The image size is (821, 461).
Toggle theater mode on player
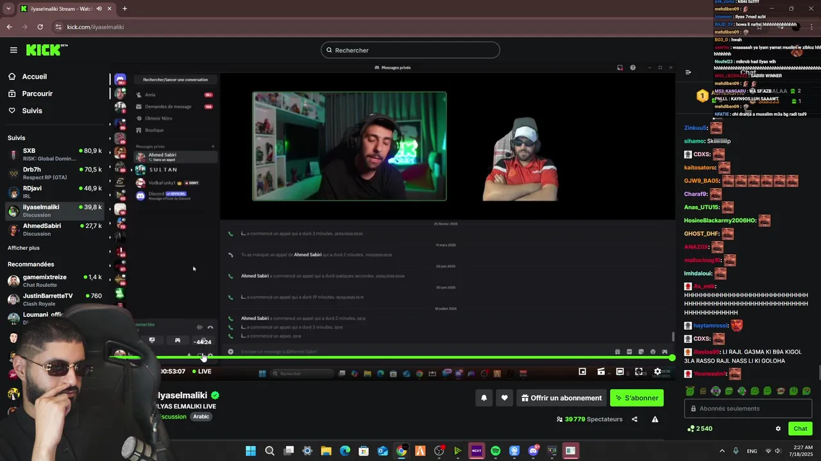click(620, 371)
